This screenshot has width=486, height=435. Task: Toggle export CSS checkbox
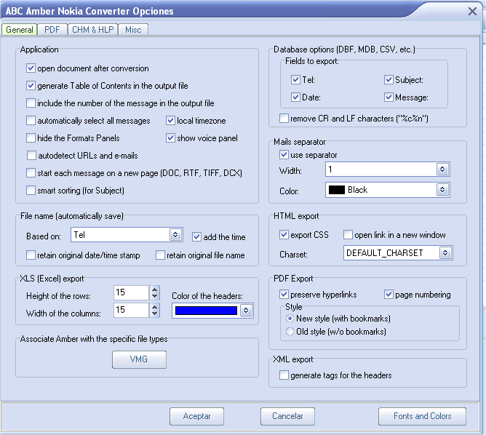point(284,234)
